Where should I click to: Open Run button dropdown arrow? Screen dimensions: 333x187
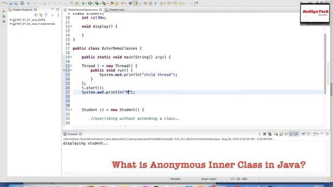pyautogui.click(x=93, y=4)
